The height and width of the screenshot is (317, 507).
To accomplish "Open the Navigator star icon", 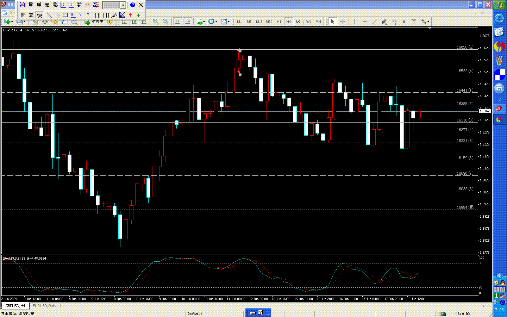I will pos(55,22).
